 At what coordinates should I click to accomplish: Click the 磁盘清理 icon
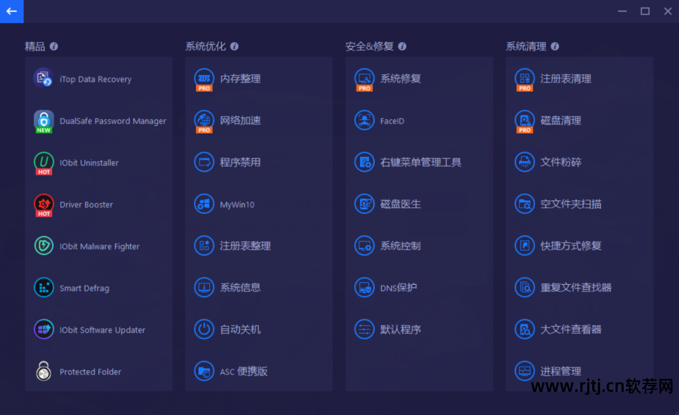pos(524,121)
